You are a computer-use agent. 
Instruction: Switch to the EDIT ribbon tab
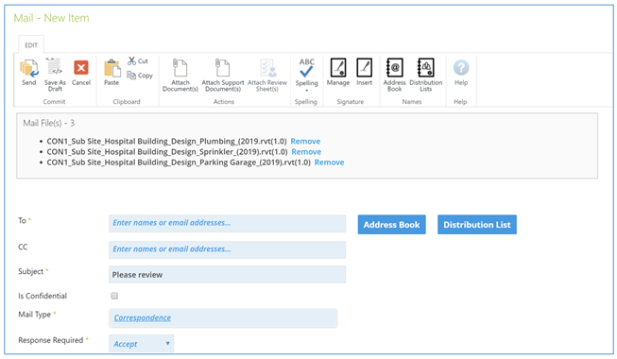click(31, 45)
